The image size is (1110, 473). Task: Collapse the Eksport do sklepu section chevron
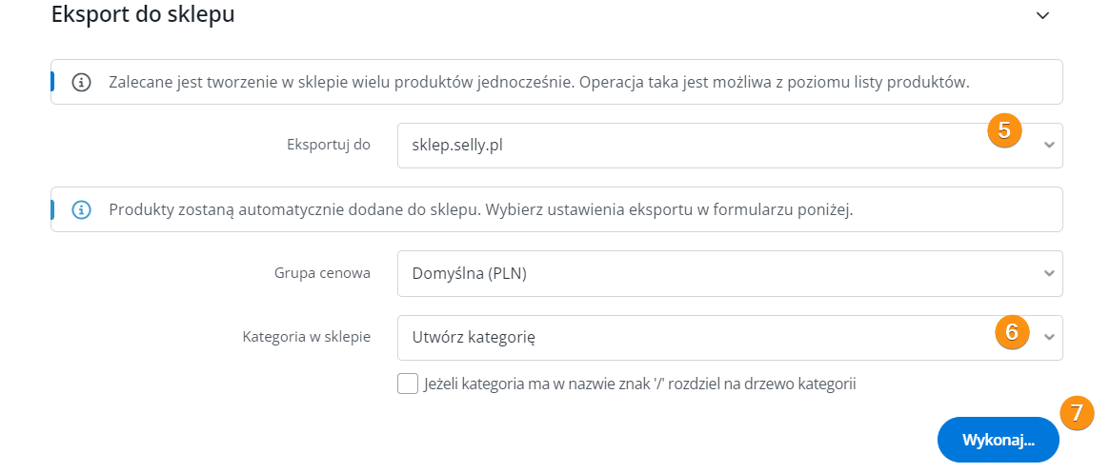1043,15
